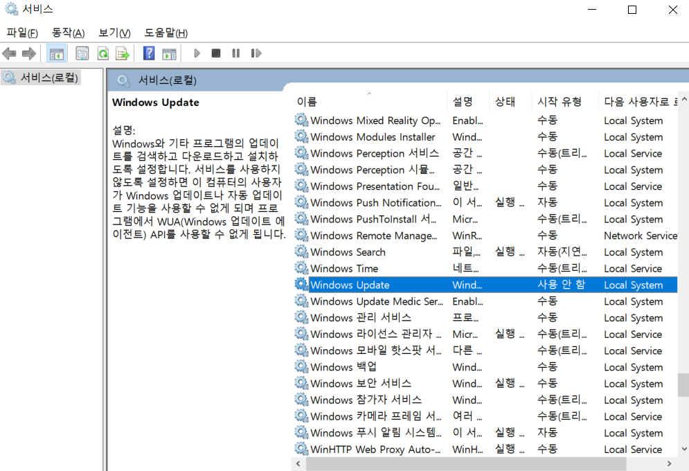689x471 pixels.
Task: Open the 보기(V) menu
Action: (114, 33)
